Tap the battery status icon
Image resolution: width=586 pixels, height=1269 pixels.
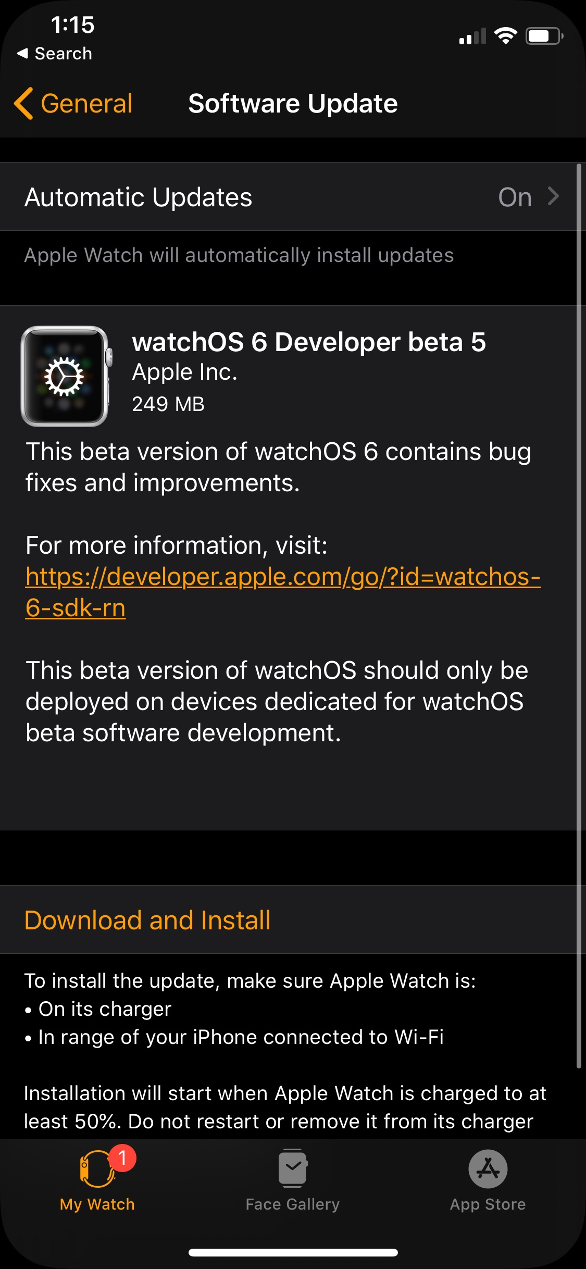544,36
